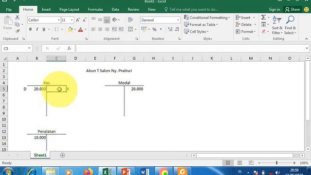Expand the formula bar chevron

point(307,49)
